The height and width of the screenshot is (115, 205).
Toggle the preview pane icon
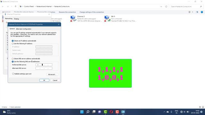[x=197, y=12]
